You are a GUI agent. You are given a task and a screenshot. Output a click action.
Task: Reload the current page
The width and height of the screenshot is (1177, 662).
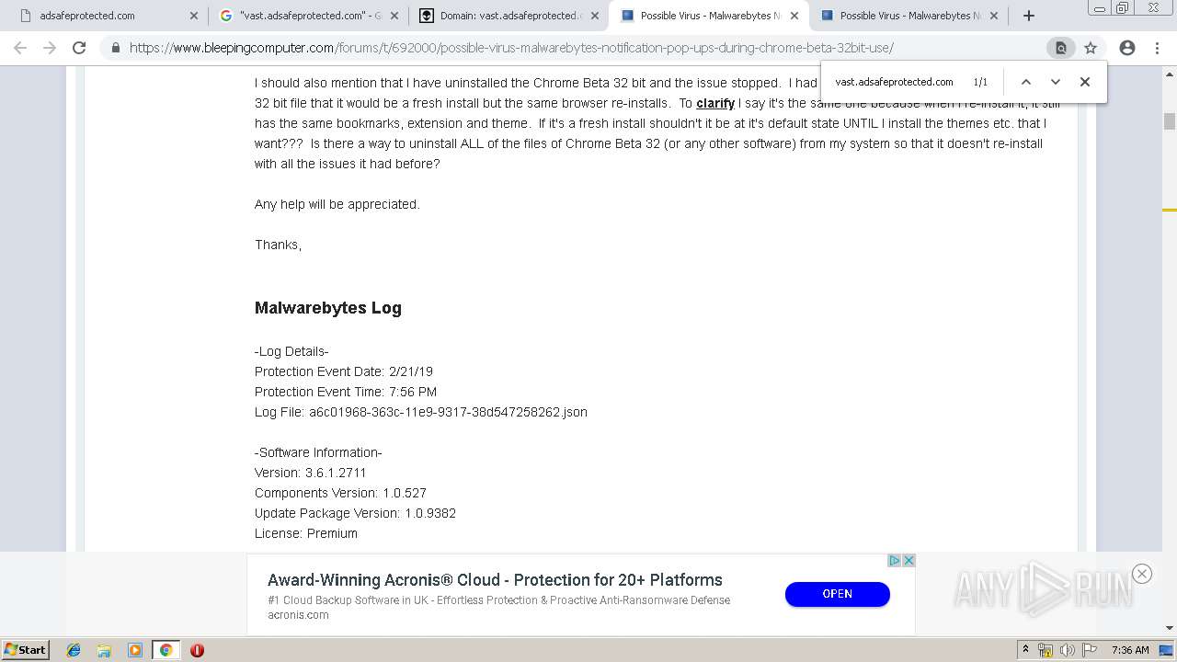click(x=79, y=48)
